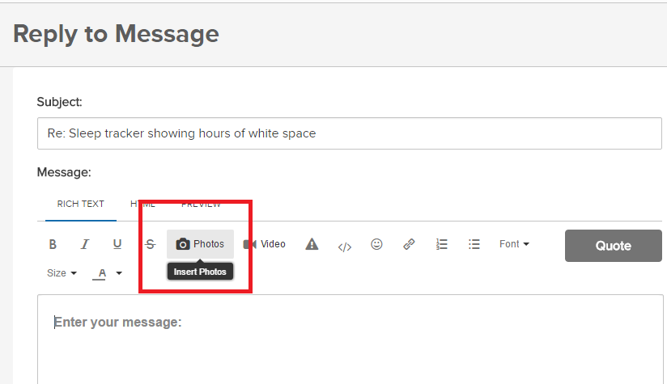Screen dimensions: 667x384
Task: Toggle underline formatting
Action: pyautogui.click(x=117, y=244)
